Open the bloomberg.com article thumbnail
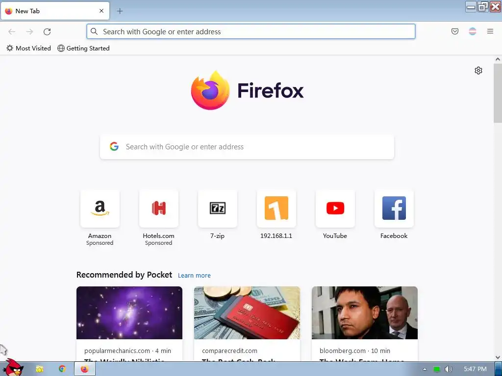Screen dimensions: 502x376 click(365, 313)
